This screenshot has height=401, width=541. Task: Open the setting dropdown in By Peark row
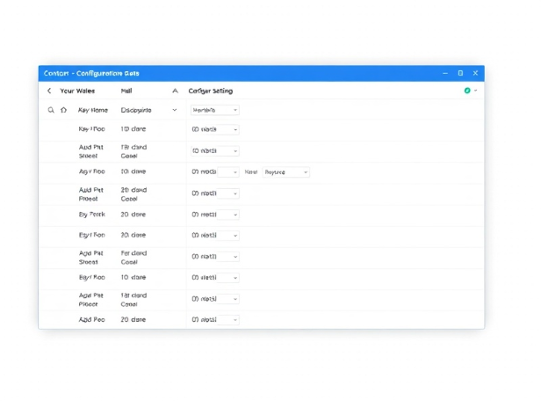pos(215,215)
